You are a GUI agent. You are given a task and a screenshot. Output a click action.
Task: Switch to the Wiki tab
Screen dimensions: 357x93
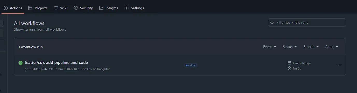pos(61,8)
